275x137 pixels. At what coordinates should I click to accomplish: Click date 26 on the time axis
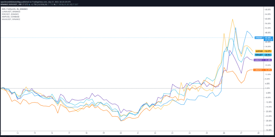point(224,133)
